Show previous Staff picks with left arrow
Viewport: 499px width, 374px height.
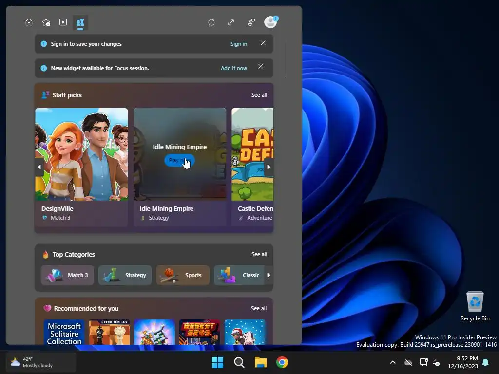[x=39, y=167]
